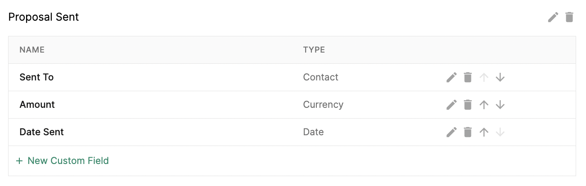Delete the Date Sent field
Viewport: 586px width, 186px height.
pyautogui.click(x=468, y=132)
